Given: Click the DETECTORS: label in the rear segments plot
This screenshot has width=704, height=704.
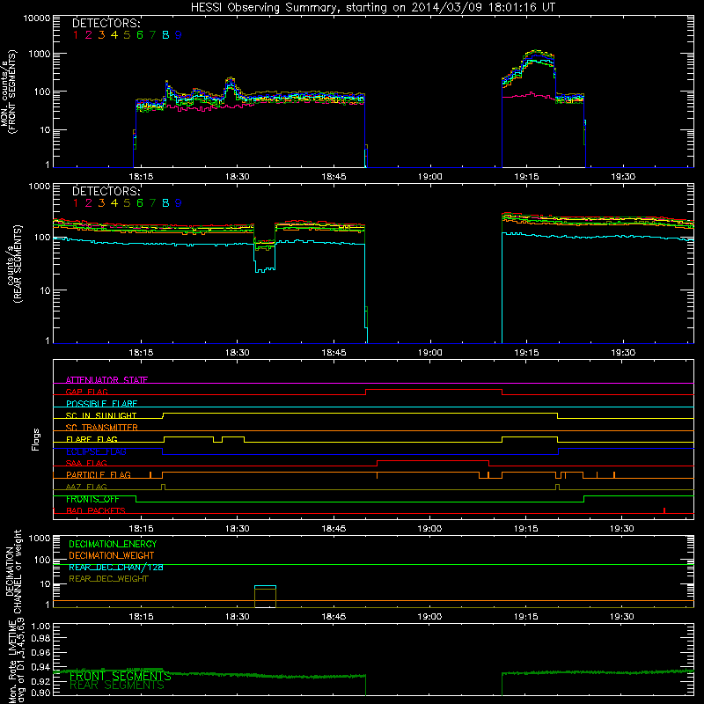Looking at the screenshot, I should [106, 191].
